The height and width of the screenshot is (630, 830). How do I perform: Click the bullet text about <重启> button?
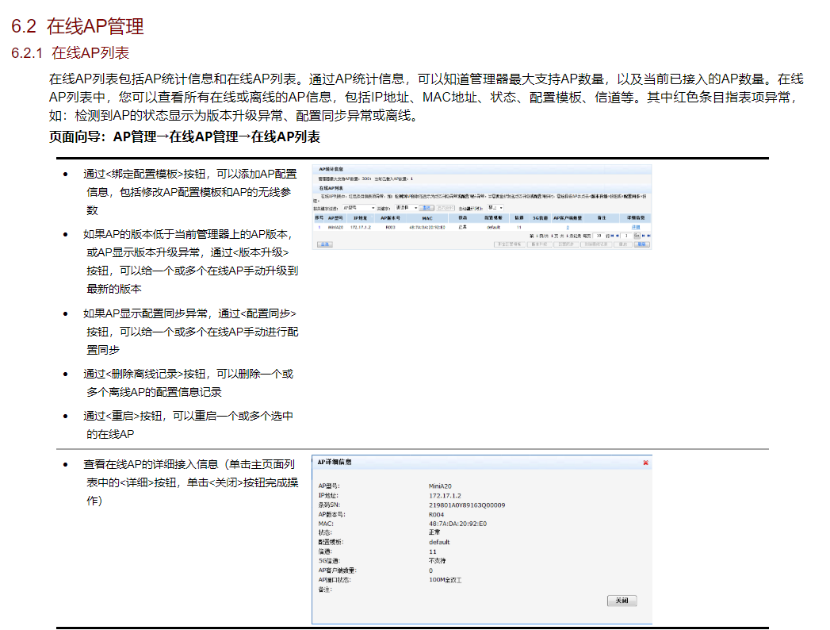(189, 425)
